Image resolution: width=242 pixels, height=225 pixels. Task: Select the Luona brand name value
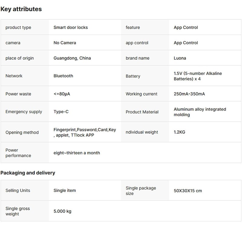(x=180, y=58)
